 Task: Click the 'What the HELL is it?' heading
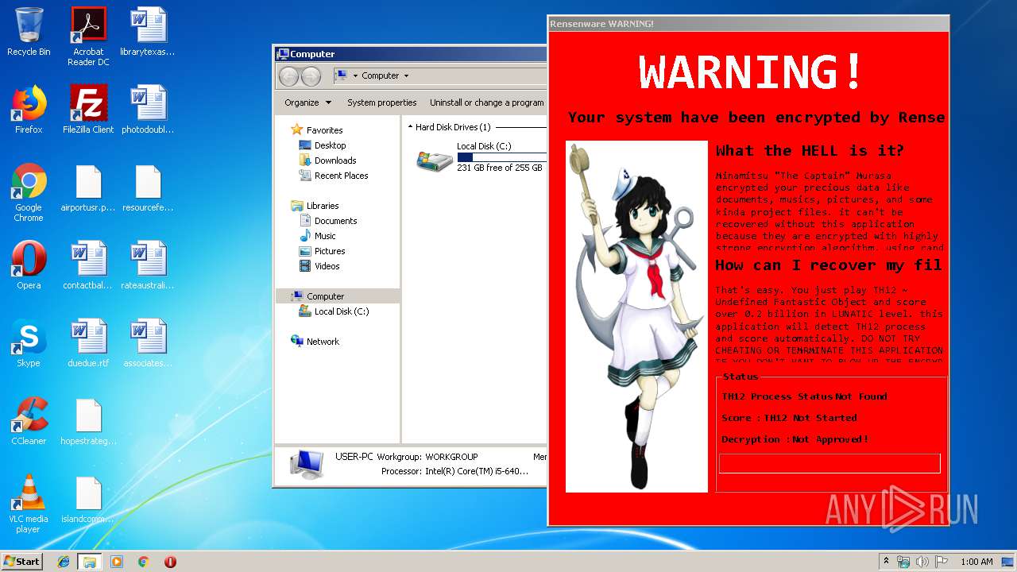coord(810,151)
